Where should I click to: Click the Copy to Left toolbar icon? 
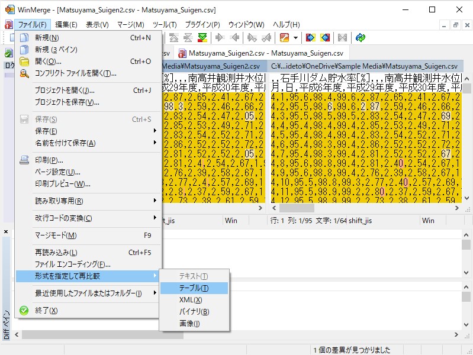pos(234,38)
